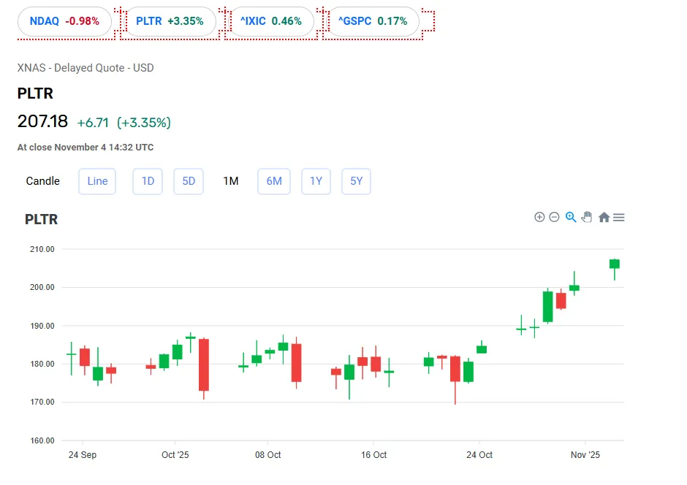This screenshot has height=485, width=687.
Task: Select the hand pan tool on the chart
Action: point(586,217)
